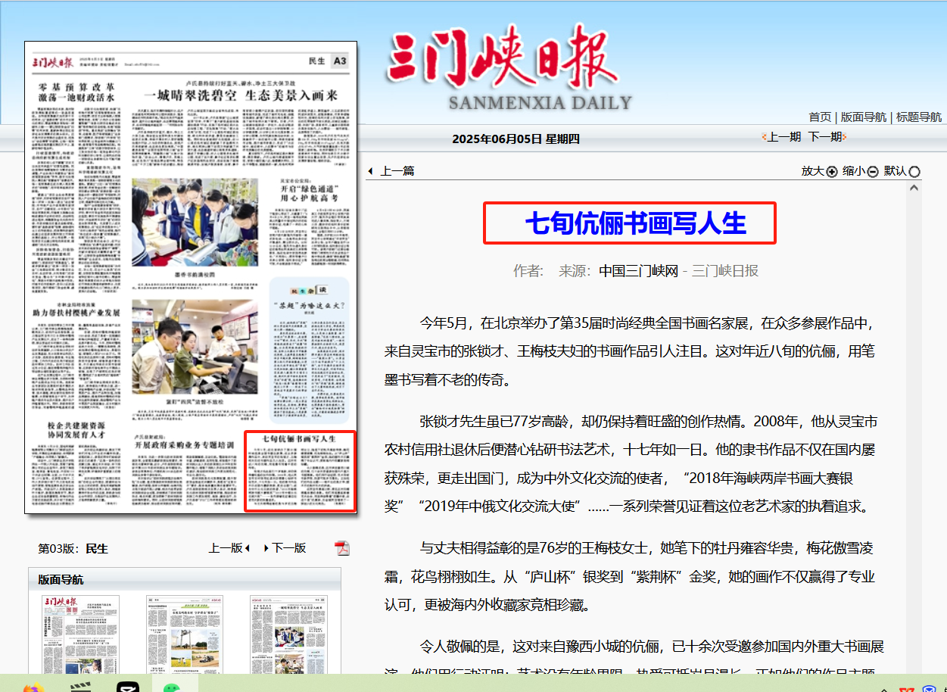Open 首页 home link

[820, 117]
